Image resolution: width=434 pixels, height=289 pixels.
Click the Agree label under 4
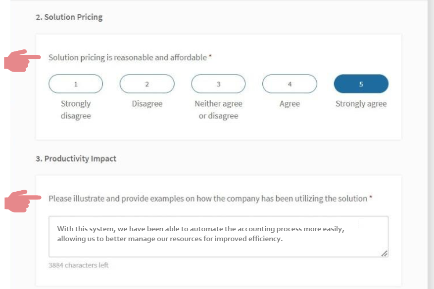click(289, 104)
